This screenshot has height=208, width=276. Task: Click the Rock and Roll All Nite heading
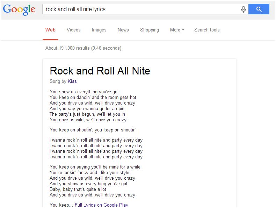pyautogui.click(x=100, y=71)
